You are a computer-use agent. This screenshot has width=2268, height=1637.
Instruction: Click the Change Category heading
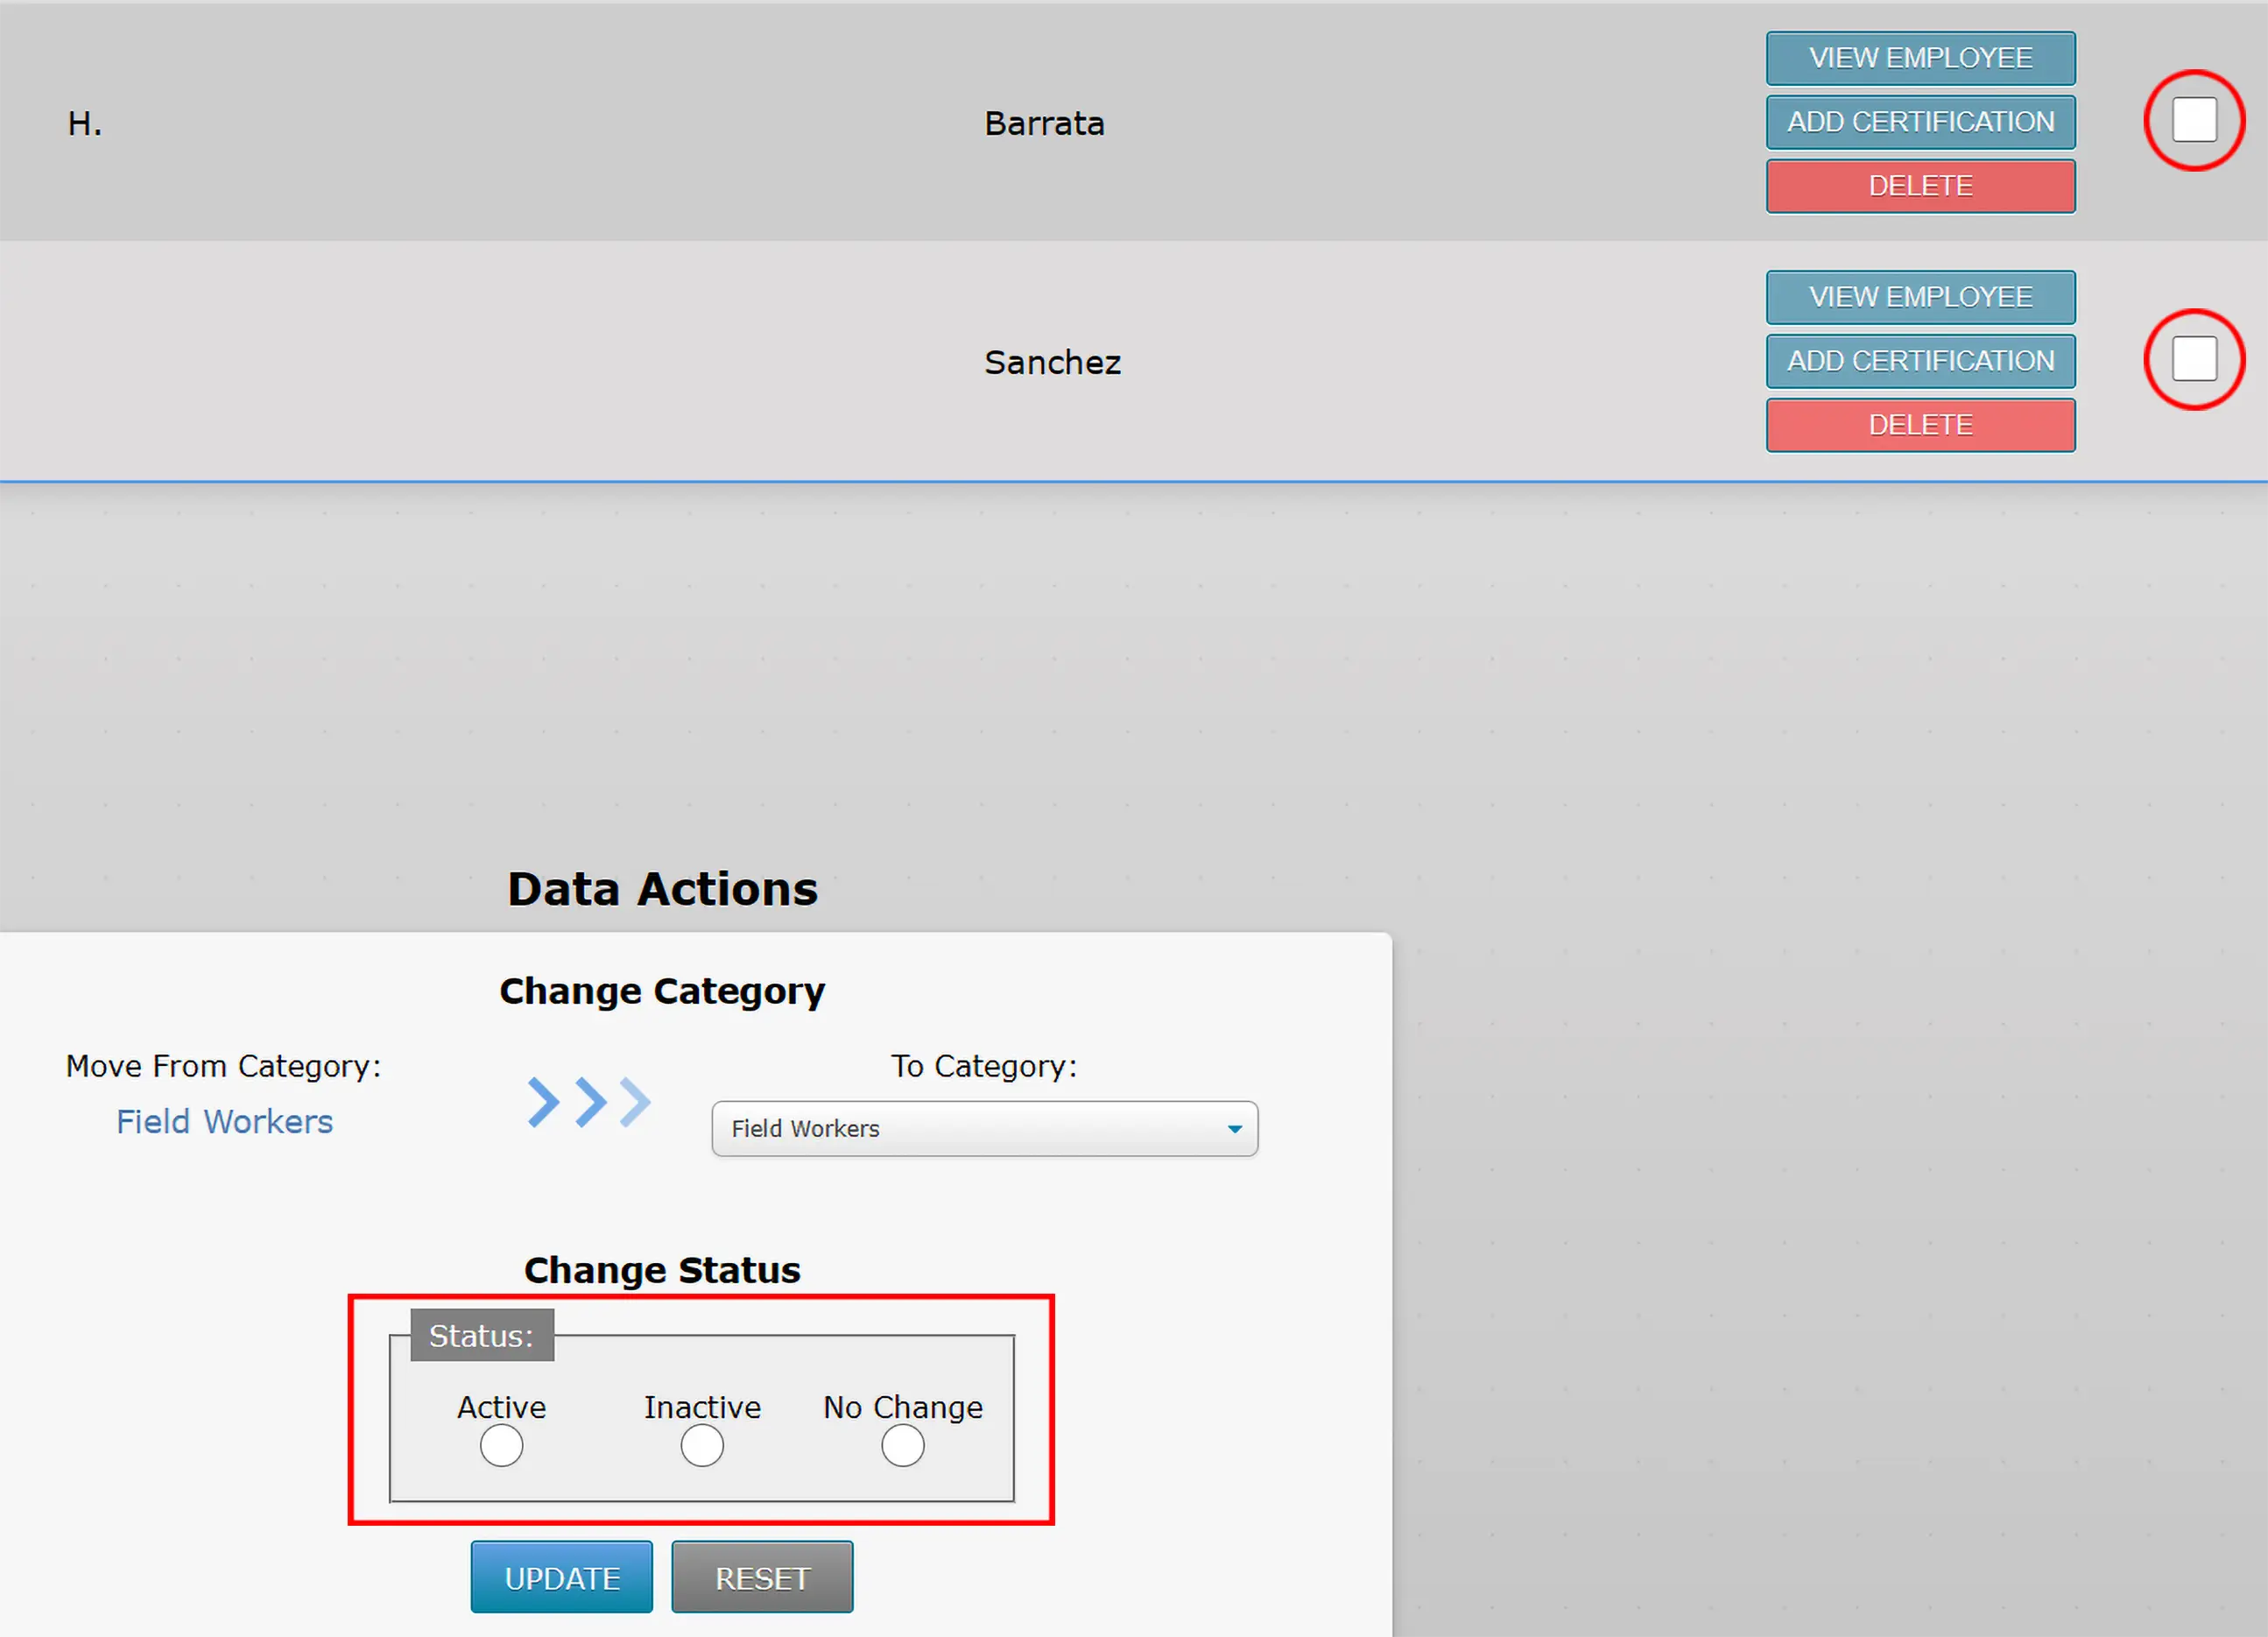[662, 991]
